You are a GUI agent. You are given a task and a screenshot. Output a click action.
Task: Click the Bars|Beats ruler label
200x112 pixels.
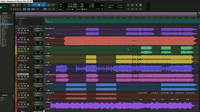point(22,18)
